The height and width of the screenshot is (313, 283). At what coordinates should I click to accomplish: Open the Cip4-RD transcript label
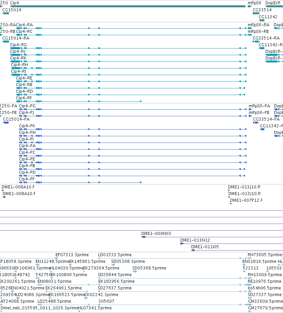[24, 91]
